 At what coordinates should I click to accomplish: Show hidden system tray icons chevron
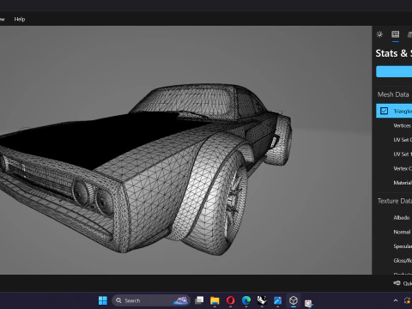click(396, 300)
